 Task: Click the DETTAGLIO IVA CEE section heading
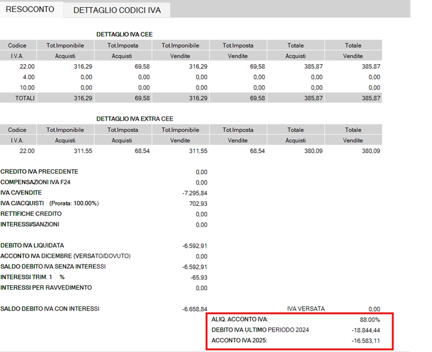click(128, 34)
